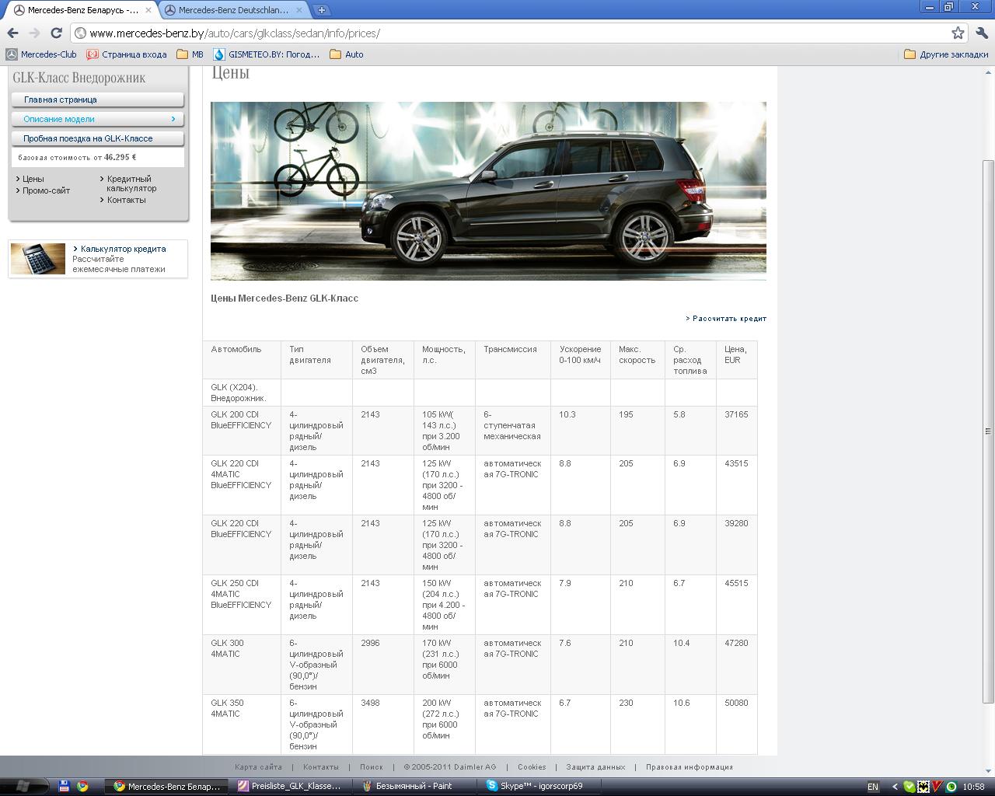995x796 pixels.
Task: Select 'Главная страница' in the sidebar menu
Action: 98,99
